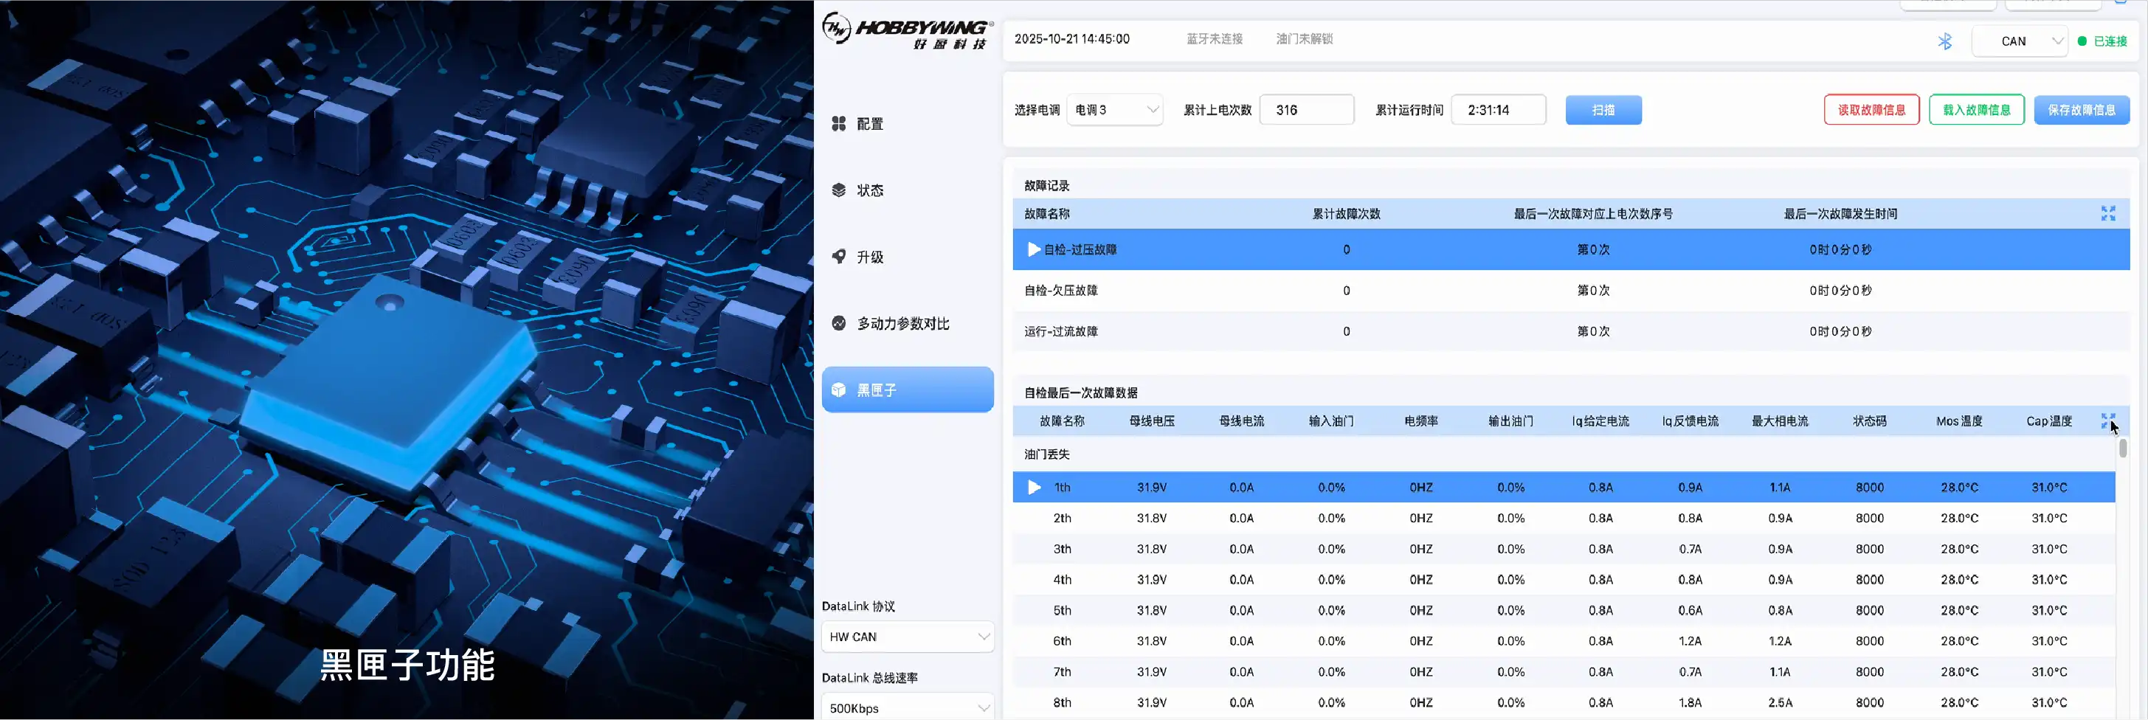Click the 升级 rocket icon
Image resolution: width=2148 pixels, height=720 pixels.
(x=839, y=257)
